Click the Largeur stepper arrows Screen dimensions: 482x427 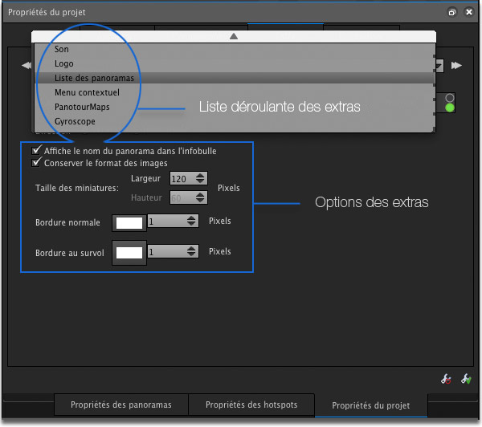pyautogui.click(x=200, y=178)
